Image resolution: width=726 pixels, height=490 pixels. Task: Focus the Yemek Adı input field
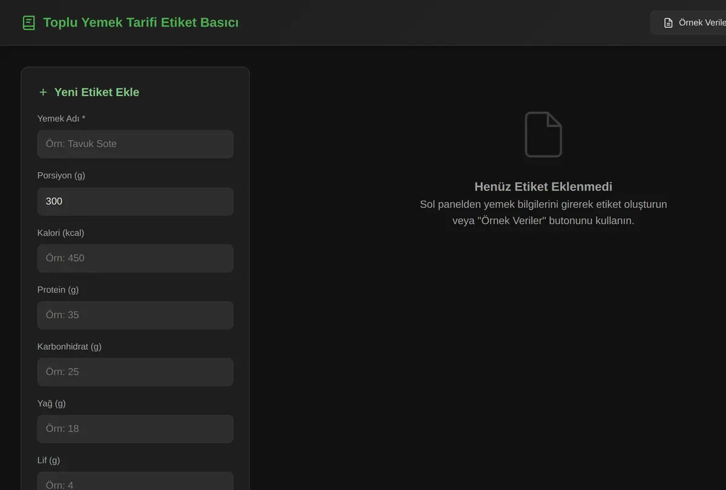pyautogui.click(x=136, y=144)
